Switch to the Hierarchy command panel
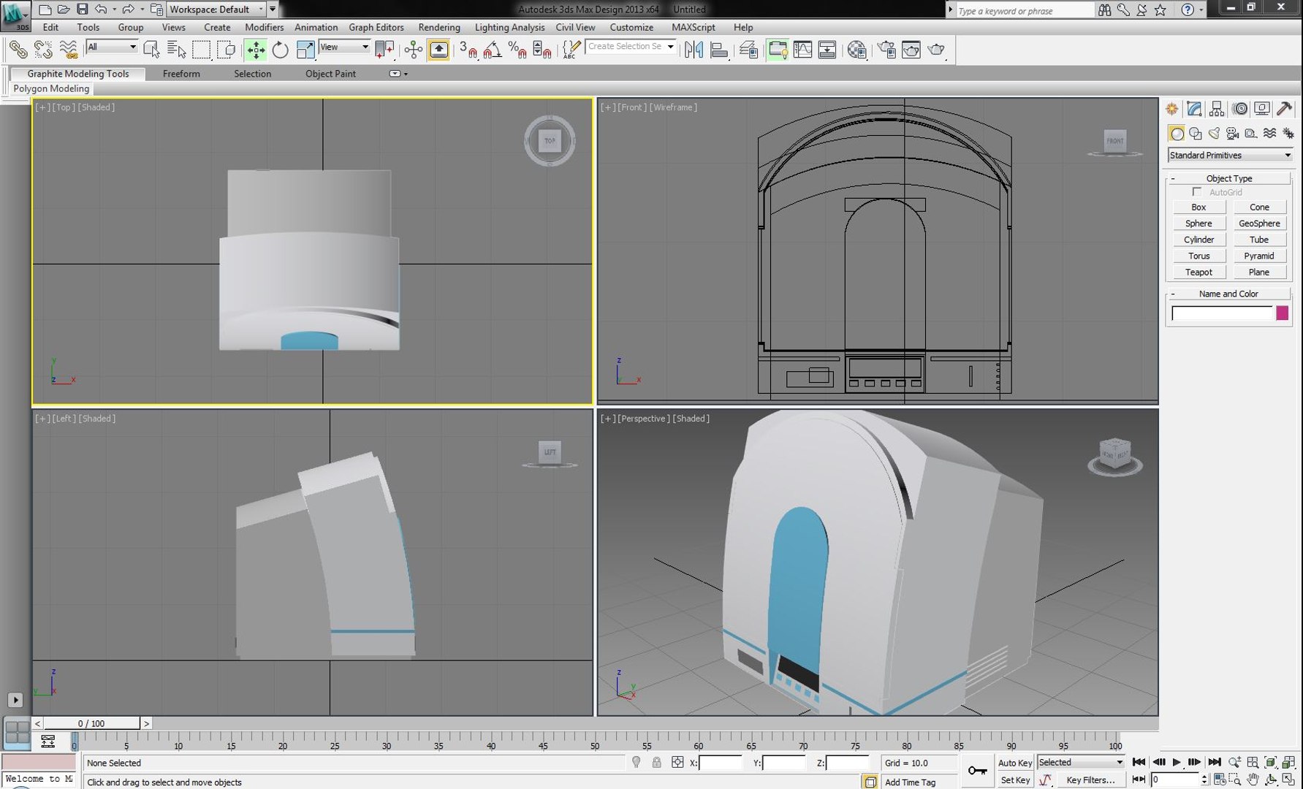Image resolution: width=1303 pixels, height=789 pixels. click(x=1217, y=109)
